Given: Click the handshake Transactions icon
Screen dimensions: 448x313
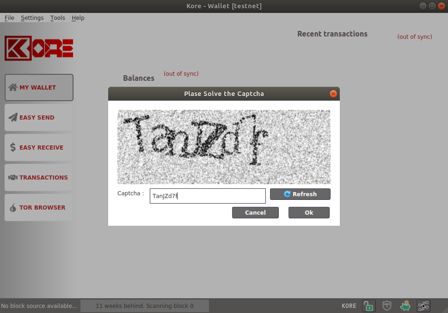Looking at the screenshot, I should pyautogui.click(x=13, y=177).
